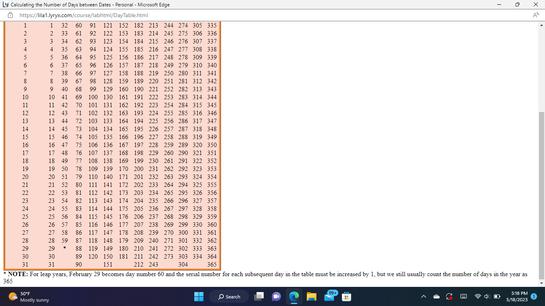Click the taskbar Search box
Screen dimensions: 545x306
tap(229, 296)
